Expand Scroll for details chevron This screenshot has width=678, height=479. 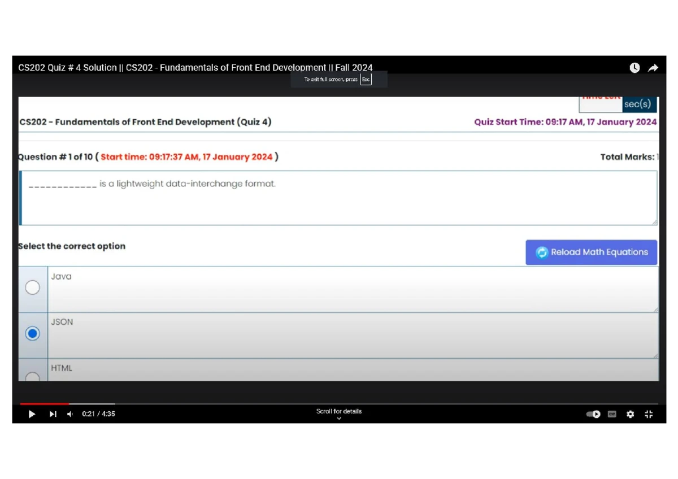point(339,417)
